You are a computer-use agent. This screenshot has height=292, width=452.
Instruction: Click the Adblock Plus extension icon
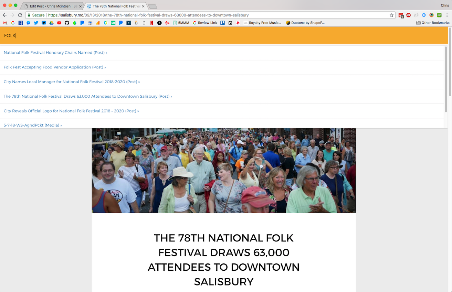click(408, 15)
